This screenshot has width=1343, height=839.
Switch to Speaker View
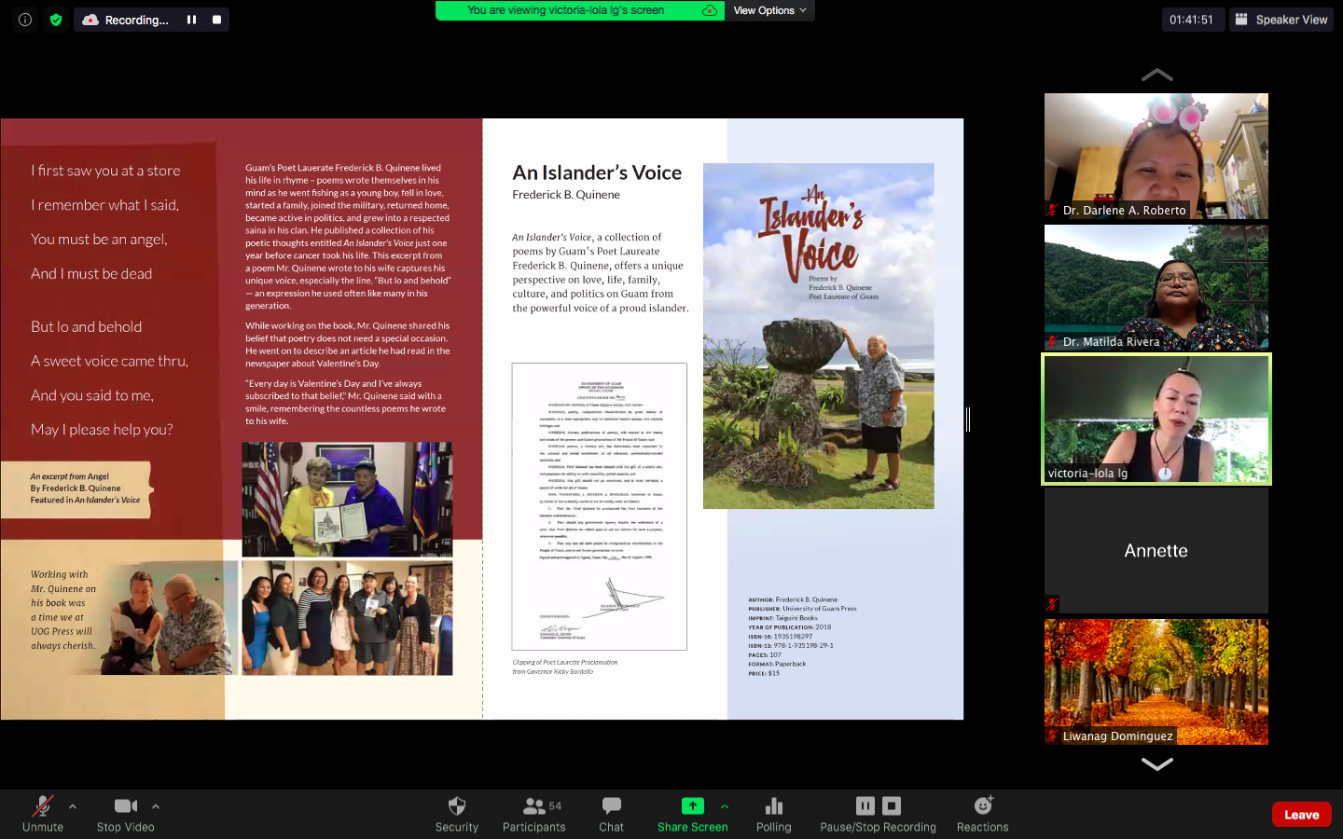(1281, 20)
